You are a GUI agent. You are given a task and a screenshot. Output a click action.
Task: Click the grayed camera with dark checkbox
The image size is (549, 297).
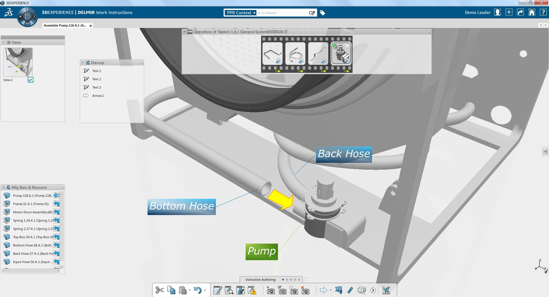pyautogui.click(x=282, y=290)
